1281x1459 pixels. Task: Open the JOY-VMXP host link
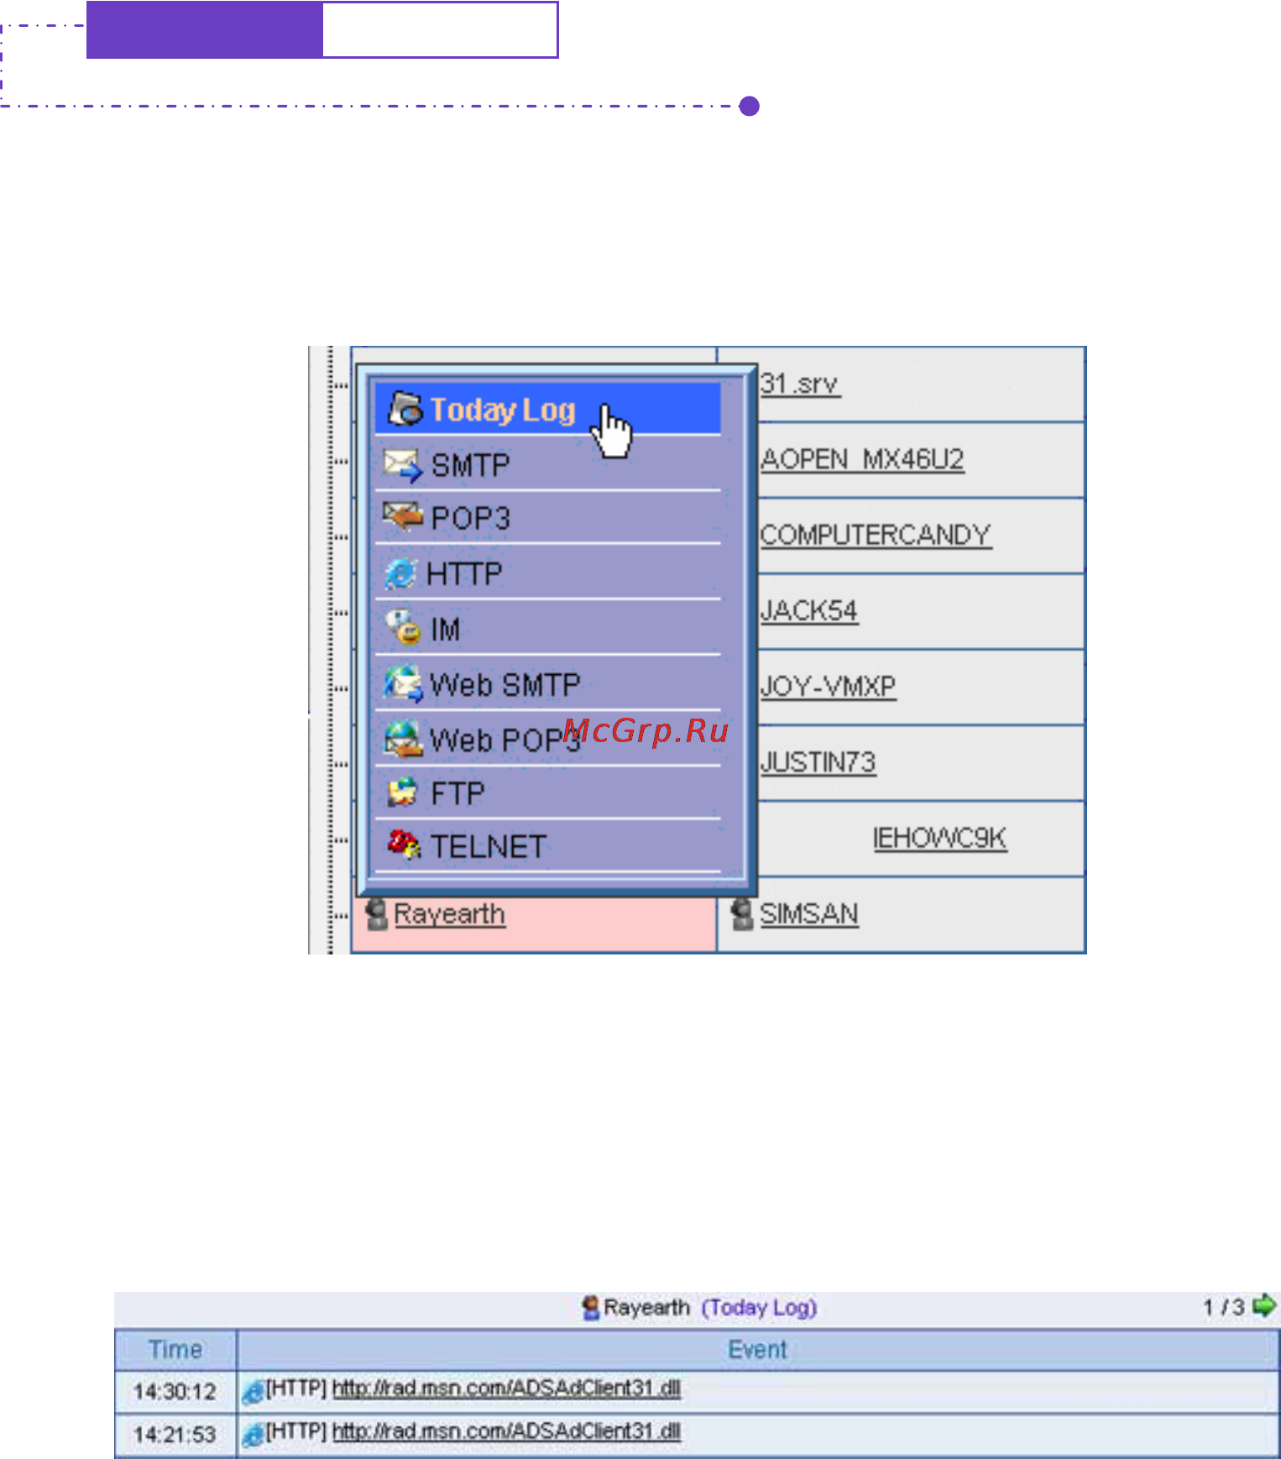pos(829,687)
